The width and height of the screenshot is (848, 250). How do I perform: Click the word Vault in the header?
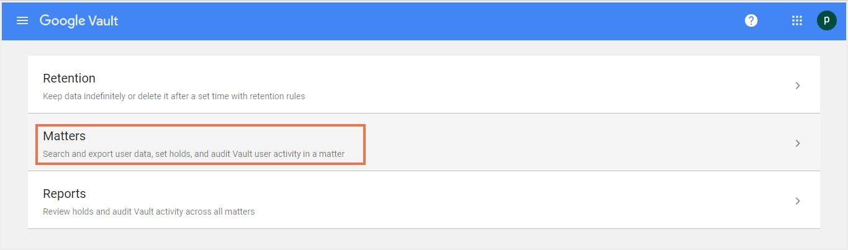click(x=102, y=21)
